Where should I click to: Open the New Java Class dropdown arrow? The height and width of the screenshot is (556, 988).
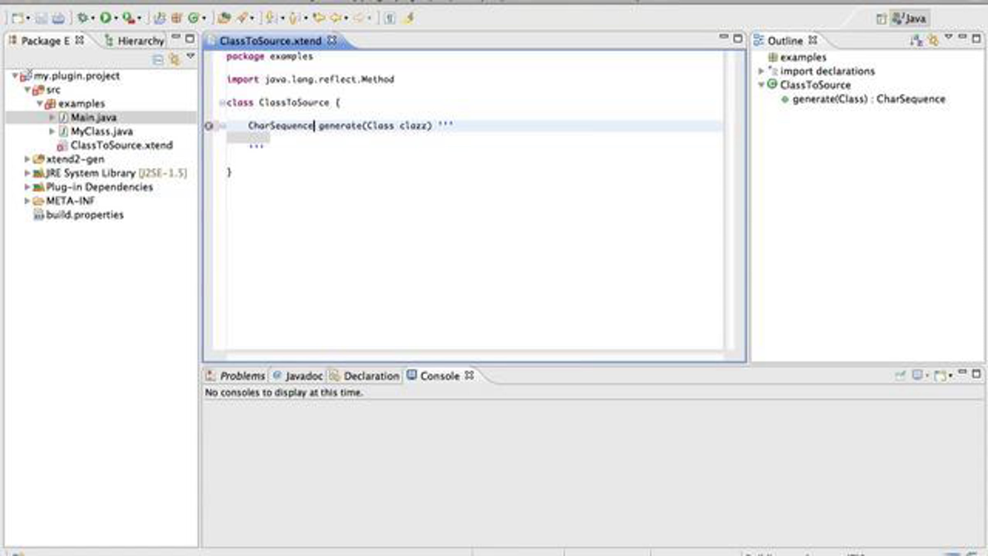(x=204, y=18)
